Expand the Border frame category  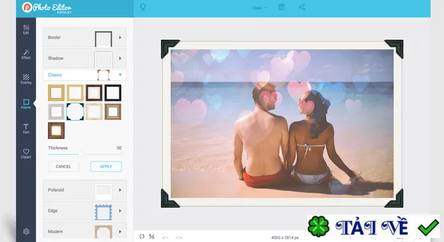click(84, 37)
